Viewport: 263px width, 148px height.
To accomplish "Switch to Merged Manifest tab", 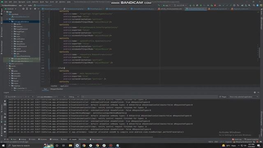I will coord(57,89).
